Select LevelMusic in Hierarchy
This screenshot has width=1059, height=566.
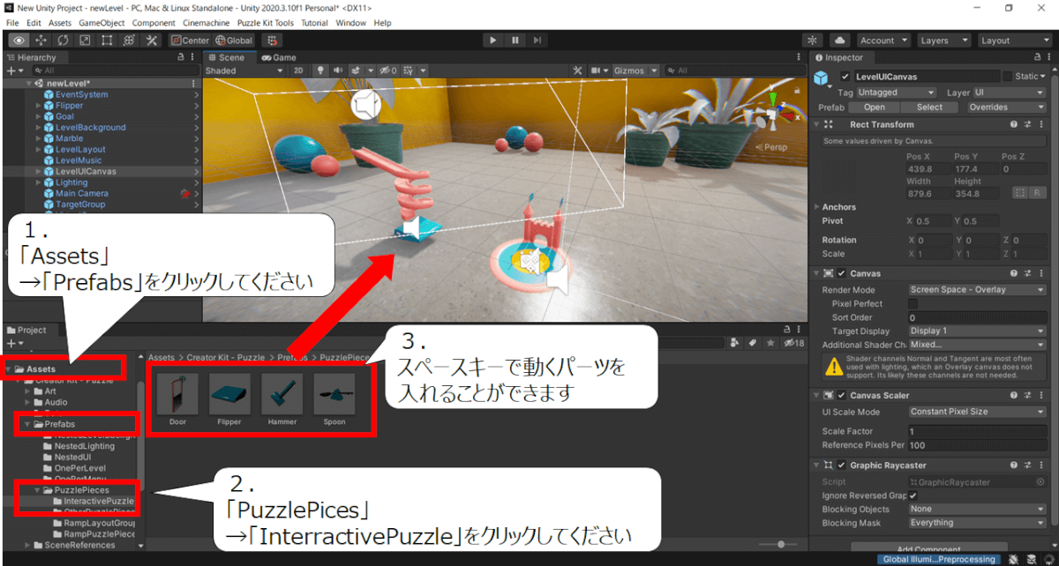[x=79, y=160]
